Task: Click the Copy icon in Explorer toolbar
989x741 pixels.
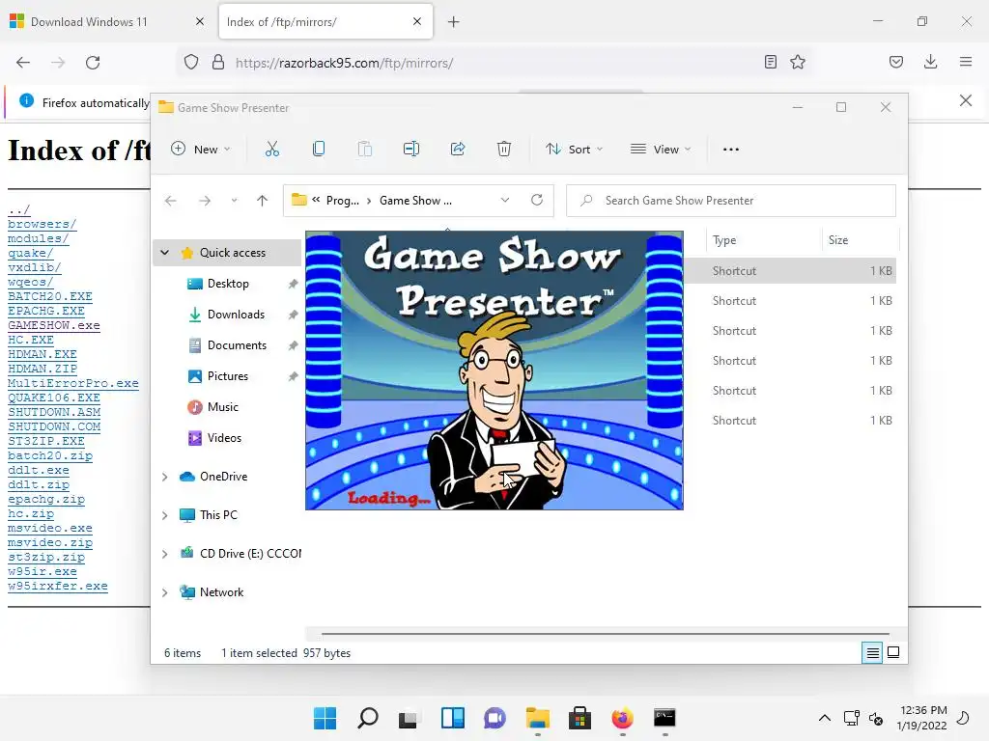Action: 319,150
